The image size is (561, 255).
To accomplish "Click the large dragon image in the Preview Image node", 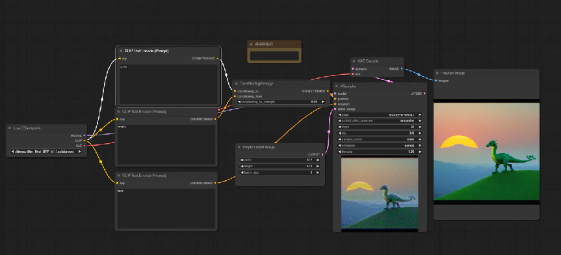I will (486, 152).
